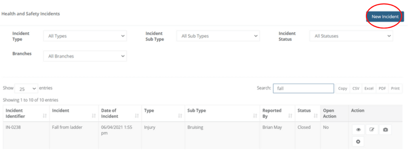This screenshot has height=151, width=408.
Task: Create a New Incident
Action: pos(385,16)
